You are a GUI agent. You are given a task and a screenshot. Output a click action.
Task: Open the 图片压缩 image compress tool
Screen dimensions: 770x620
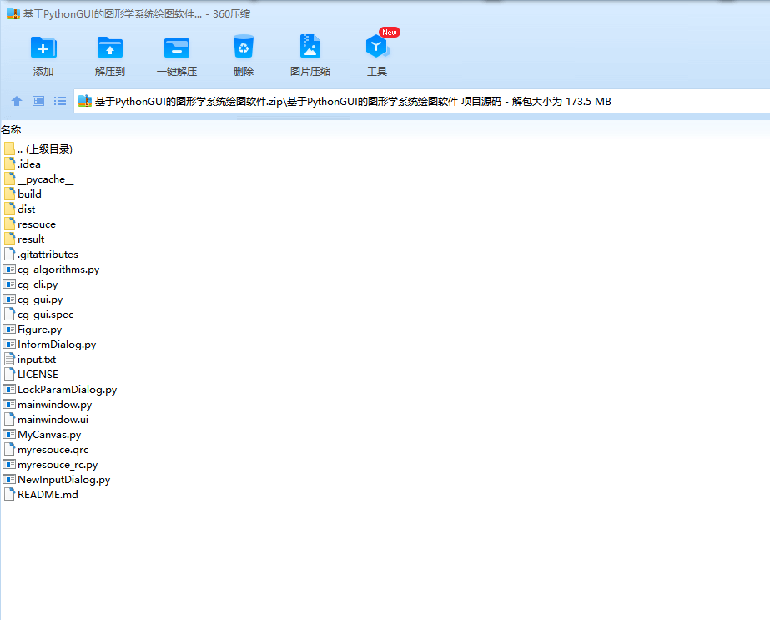tap(310, 47)
